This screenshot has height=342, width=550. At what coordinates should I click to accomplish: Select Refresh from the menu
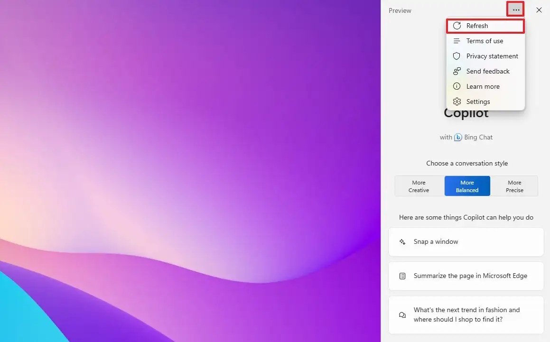(x=485, y=26)
